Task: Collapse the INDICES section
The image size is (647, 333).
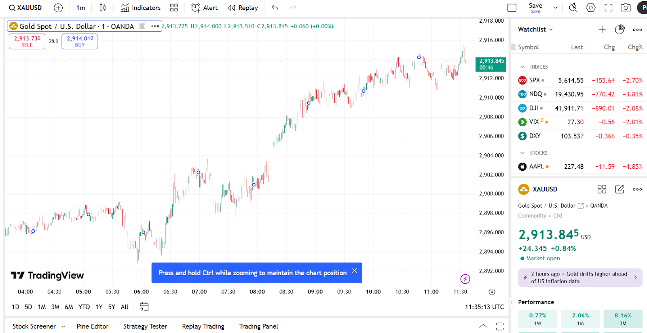Action: tap(522, 67)
